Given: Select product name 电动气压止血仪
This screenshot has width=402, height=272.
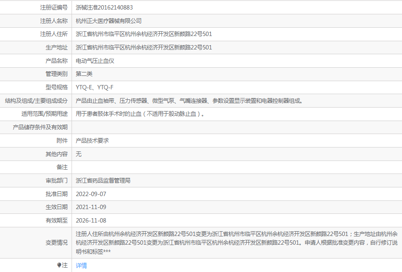Looking at the screenshot, I should (x=95, y=61).
